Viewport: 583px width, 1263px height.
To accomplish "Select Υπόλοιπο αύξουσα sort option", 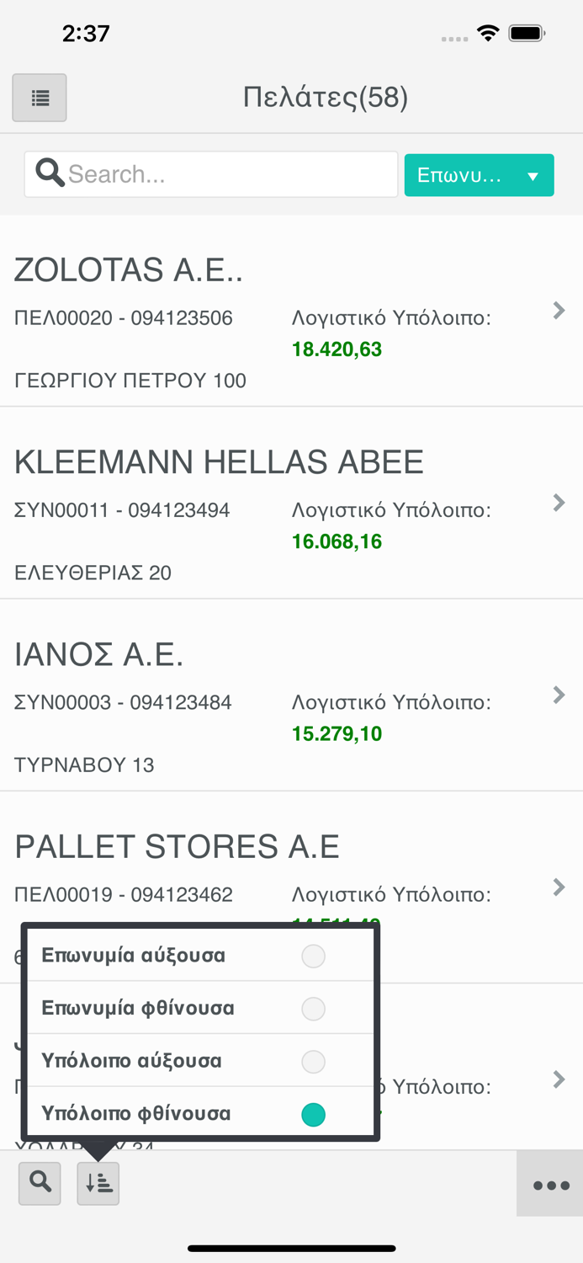I will click(313, 1061).
